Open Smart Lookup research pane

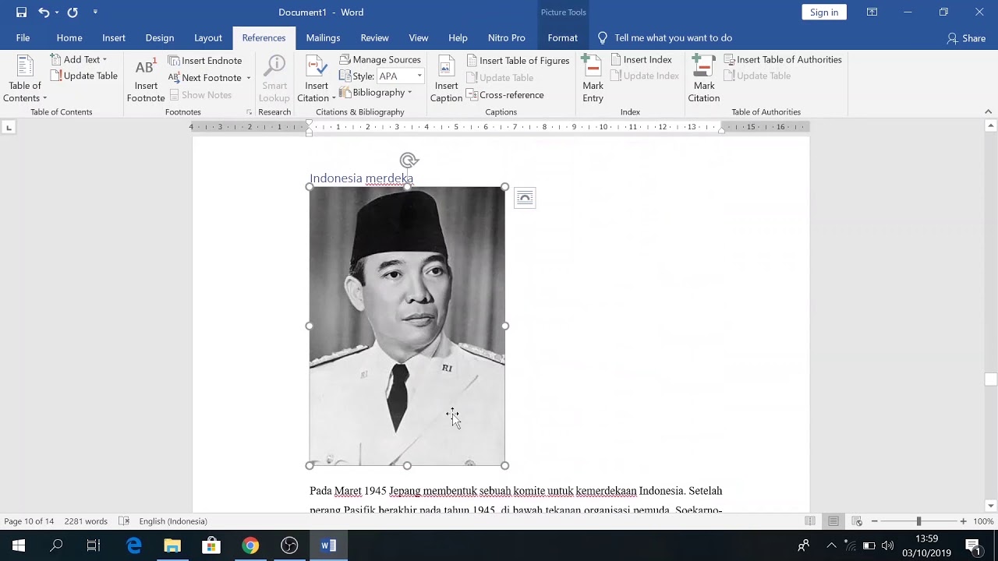click(x=274, y=79)
